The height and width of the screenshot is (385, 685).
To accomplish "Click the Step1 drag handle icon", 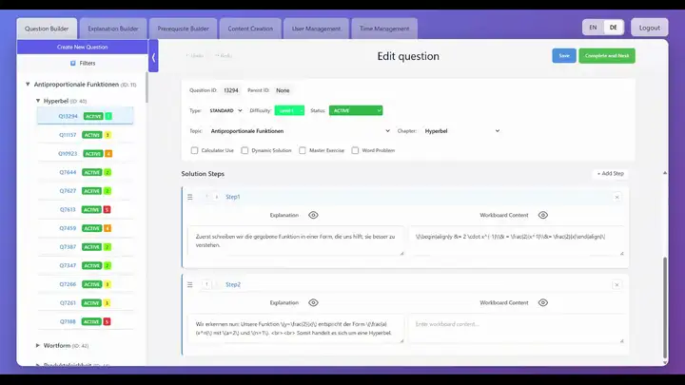I will (190, 197).
